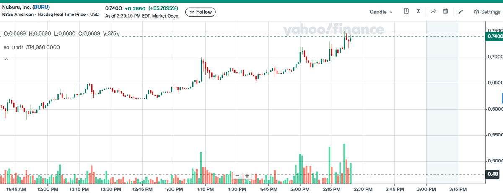
Task: Select the 1:15 PM time axis label
Action: (x=205, y=189)
